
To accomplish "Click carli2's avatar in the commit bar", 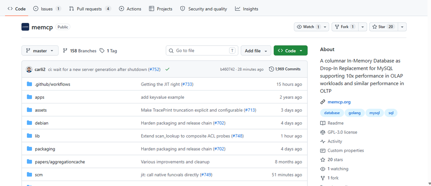I will click(x=29, y=69).
